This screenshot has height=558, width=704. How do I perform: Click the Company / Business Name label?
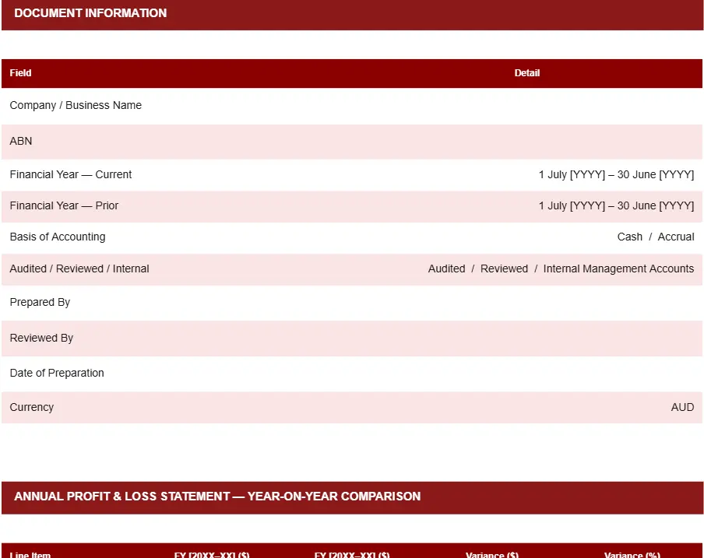click(76, 106)
